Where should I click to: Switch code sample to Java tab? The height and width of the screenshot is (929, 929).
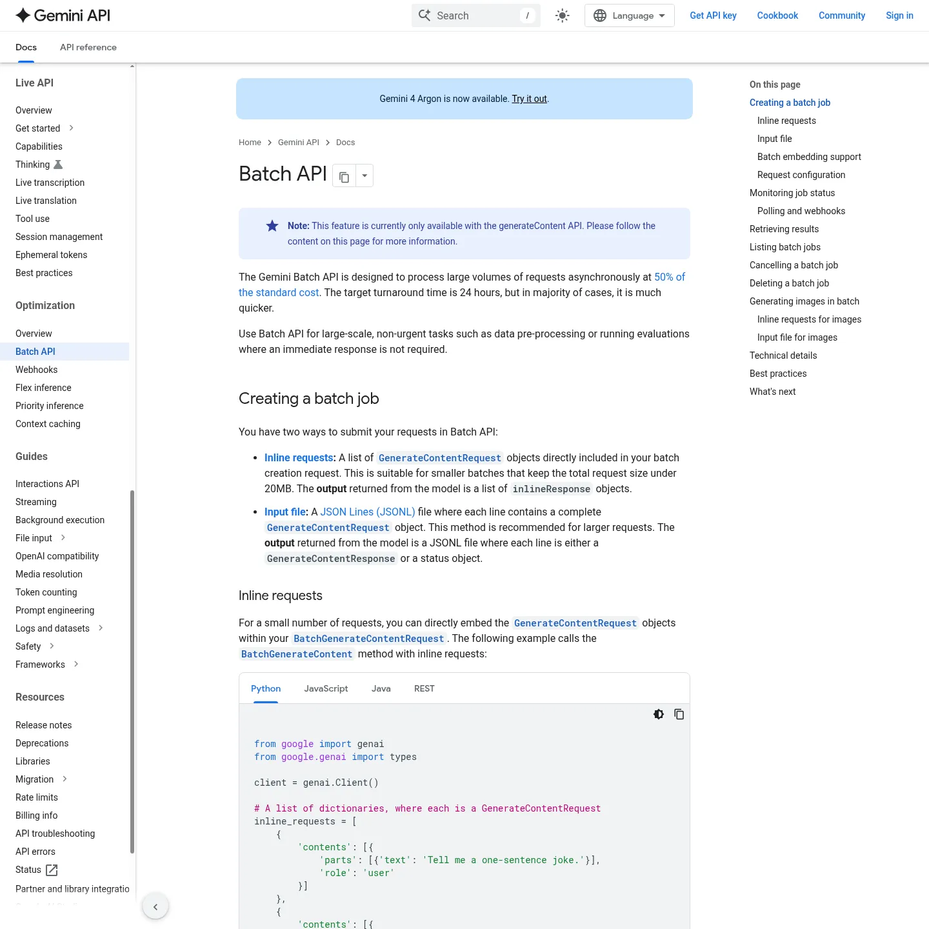[x=381, y=688]
